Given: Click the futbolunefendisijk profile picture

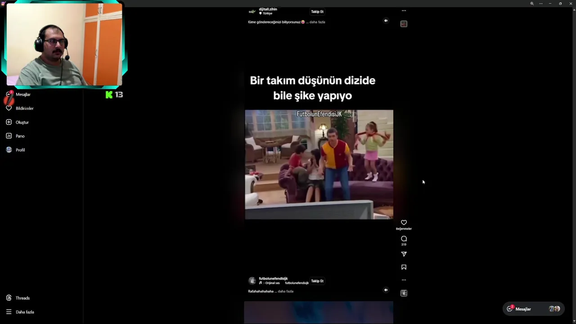Looking at the screenshot, I should click(252, 280).
